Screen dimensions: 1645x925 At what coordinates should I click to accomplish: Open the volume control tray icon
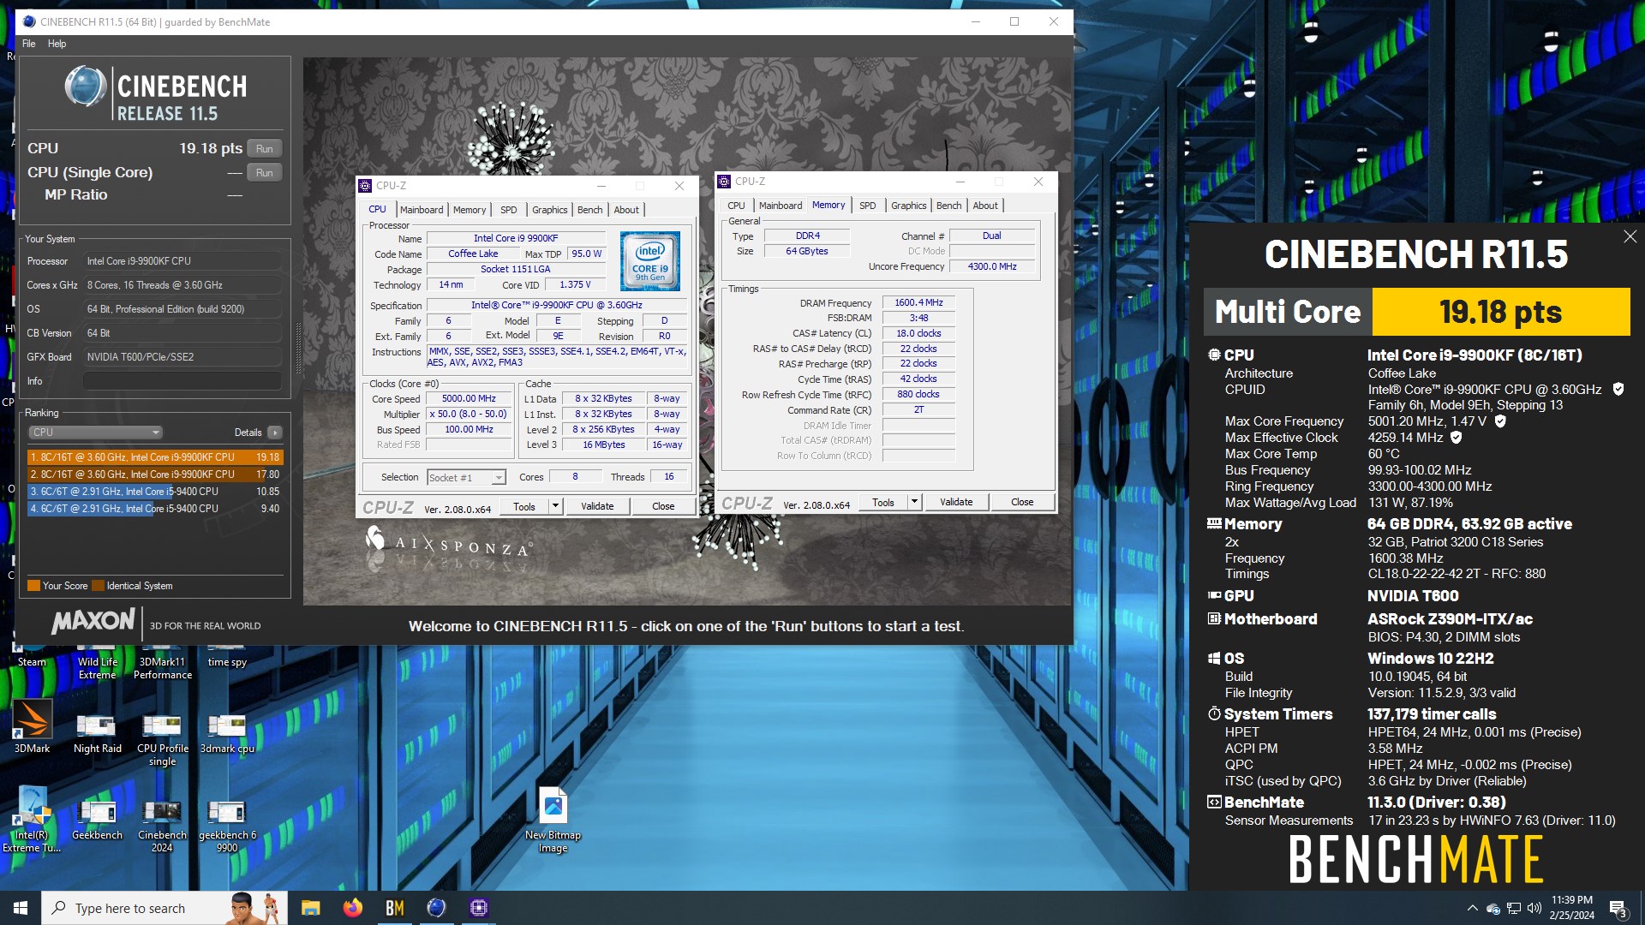click(1534, 908)
